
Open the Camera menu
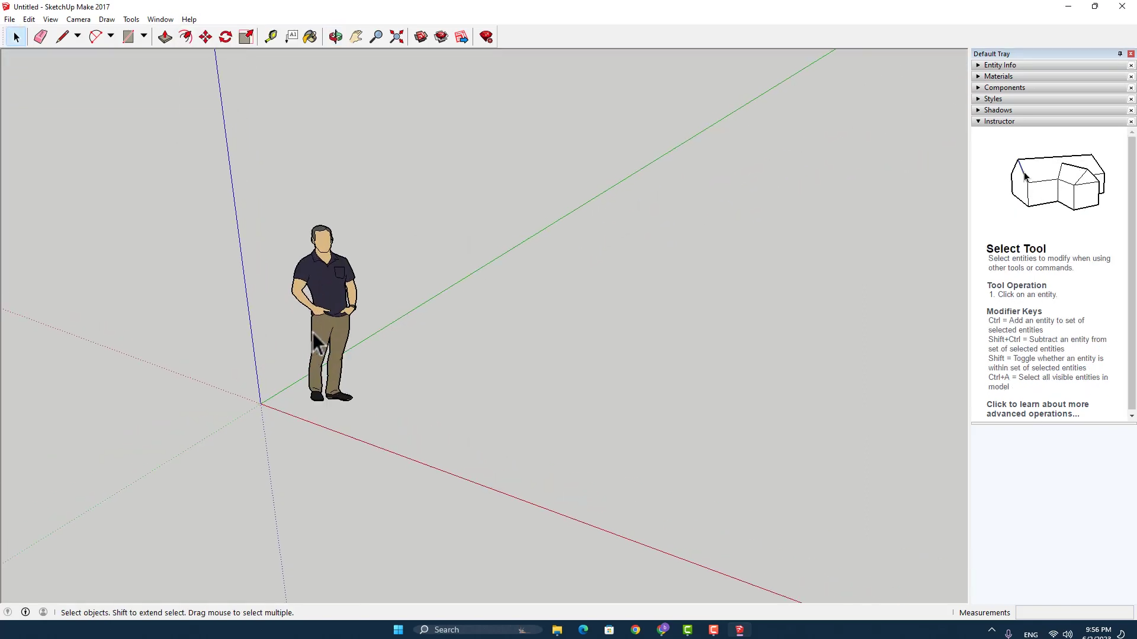(78, 20)
